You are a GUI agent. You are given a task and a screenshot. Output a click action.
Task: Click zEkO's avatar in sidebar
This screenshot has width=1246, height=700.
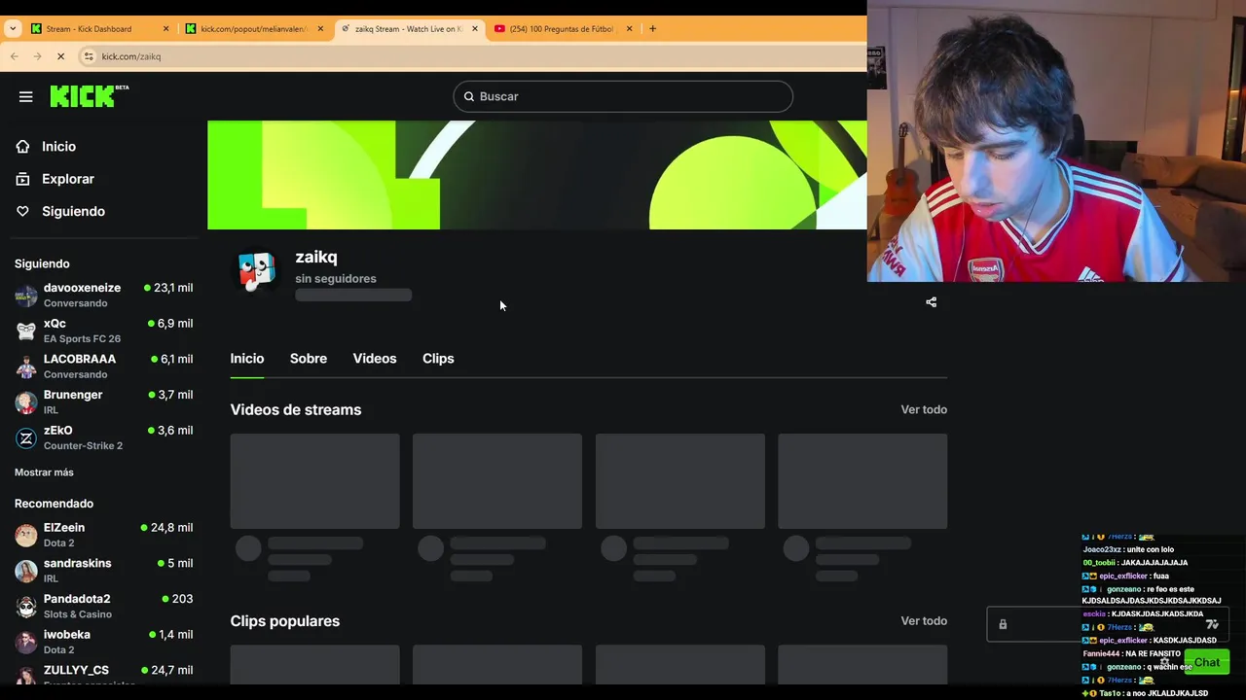pyautogui.click(x=26, y=437)
